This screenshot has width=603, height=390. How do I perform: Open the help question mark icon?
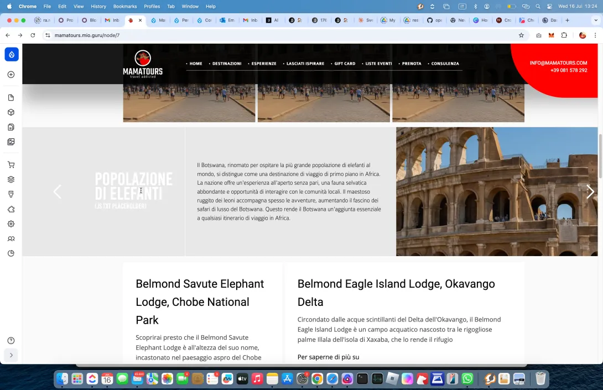[11, 341]
